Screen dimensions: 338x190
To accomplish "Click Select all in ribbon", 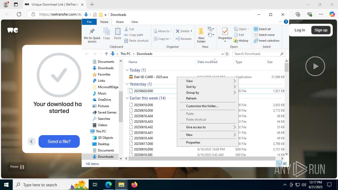I will [262, 29].
